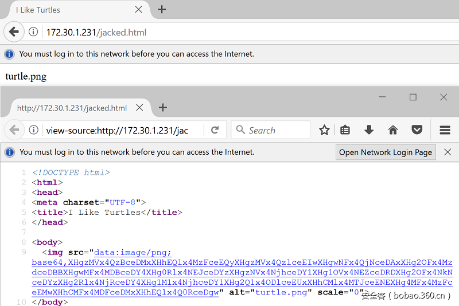The image size is (459, 306).
Task: Focus the Search input field
Action: point(270,130)
